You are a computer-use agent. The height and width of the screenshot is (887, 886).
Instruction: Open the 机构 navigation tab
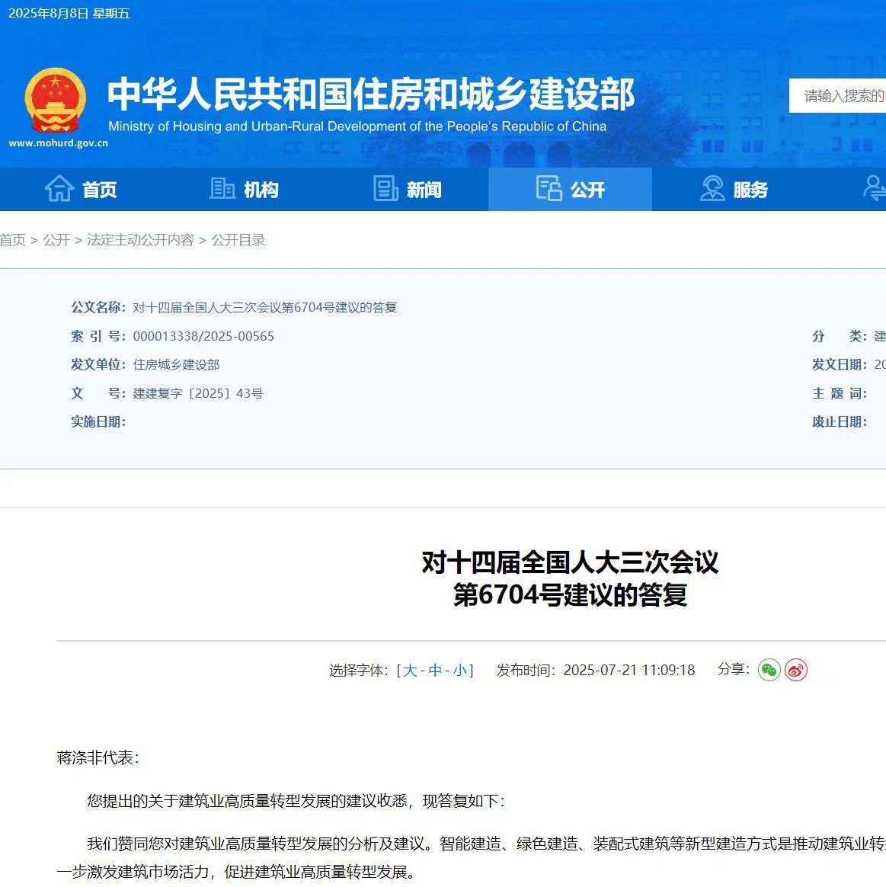pyautogui.click(x=245, y=189)
